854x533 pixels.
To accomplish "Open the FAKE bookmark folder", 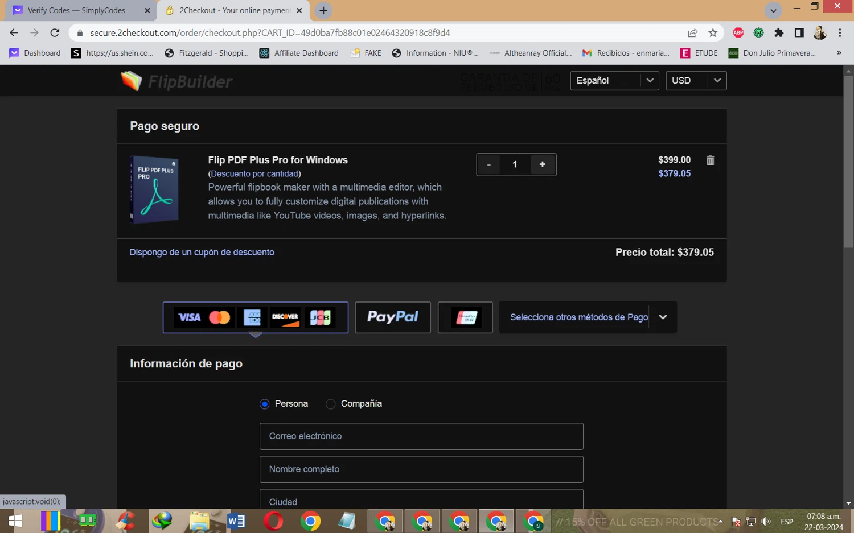I will [366, 53].
